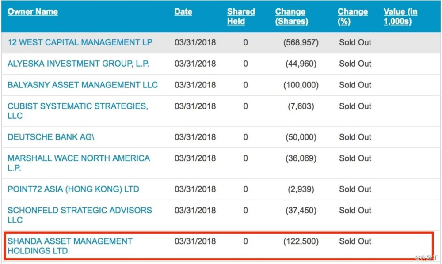Viewport: 442px width, 264px height.
Task: Sort by Change (%) column header
Action: pos(352,16)
